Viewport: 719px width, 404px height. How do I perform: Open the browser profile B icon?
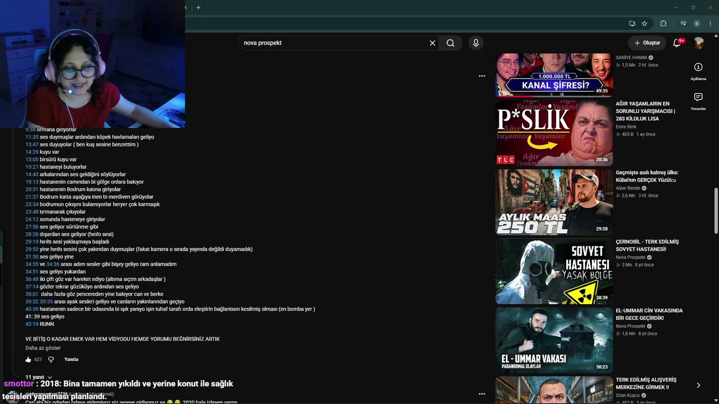click(x=697, y=24)
